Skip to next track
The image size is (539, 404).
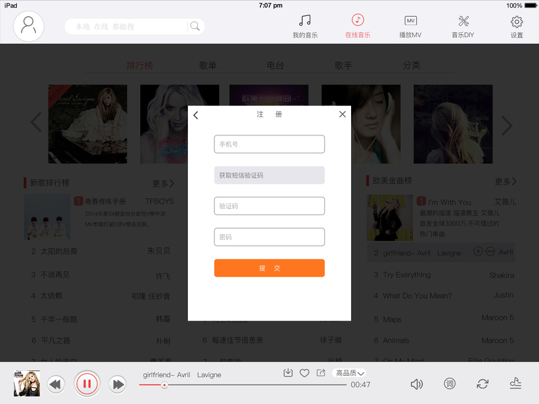[x=117, y=384]
